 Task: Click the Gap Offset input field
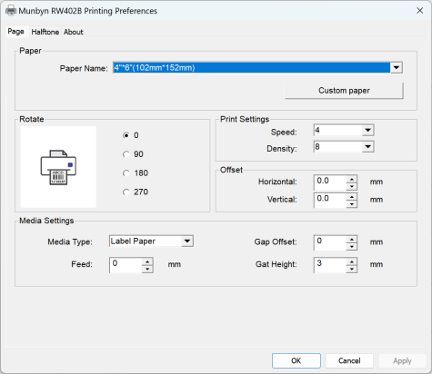[330, 242]
